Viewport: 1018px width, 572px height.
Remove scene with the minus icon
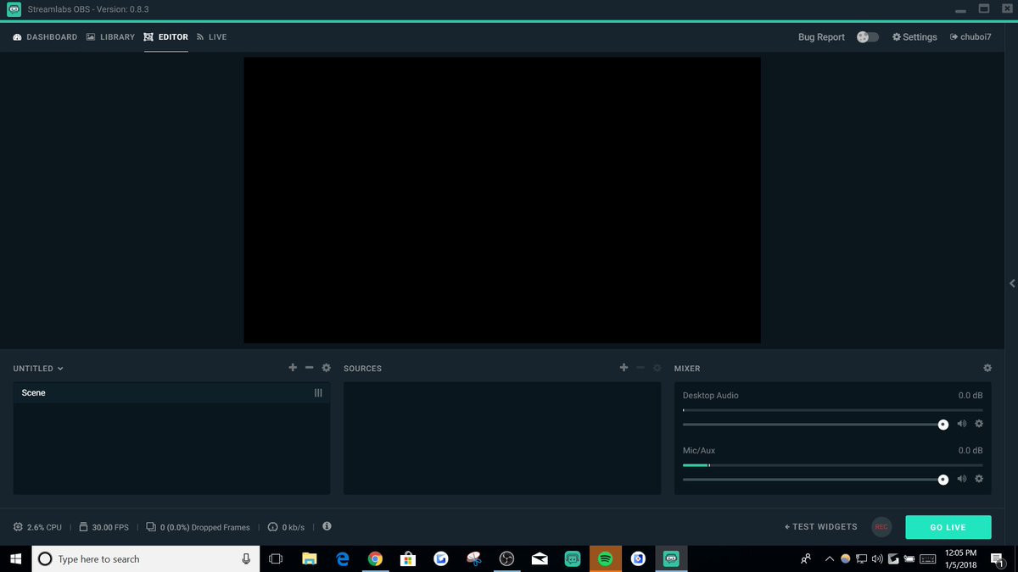pyautogui.click(x=309, y=368)
